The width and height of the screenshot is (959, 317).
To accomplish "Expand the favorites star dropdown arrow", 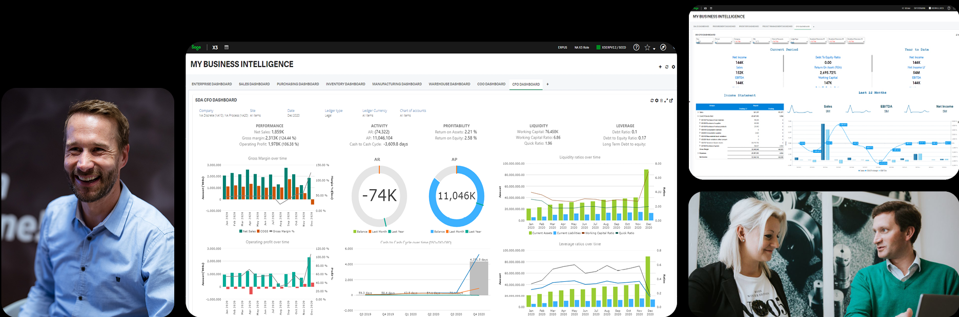I will point(654,49).
